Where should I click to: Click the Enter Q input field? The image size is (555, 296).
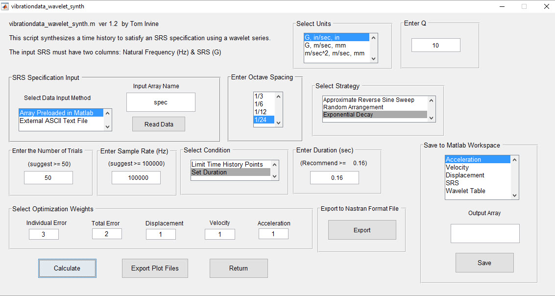(x=435, y=45)
